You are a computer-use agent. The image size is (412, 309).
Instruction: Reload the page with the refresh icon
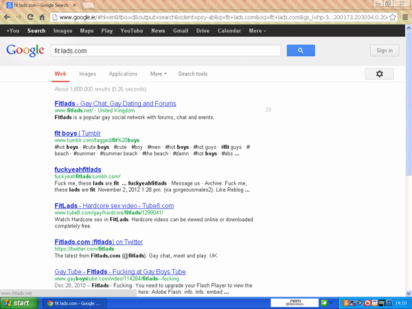coord(30,17)
